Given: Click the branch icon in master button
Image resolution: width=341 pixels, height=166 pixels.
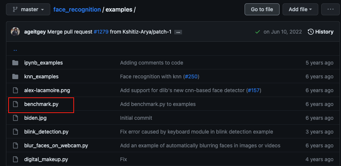Looking at the screenshot, I should coord(15,9).
